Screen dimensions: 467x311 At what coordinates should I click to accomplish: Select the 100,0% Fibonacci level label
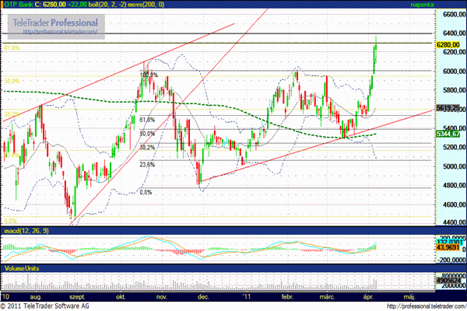pos(149,75)
